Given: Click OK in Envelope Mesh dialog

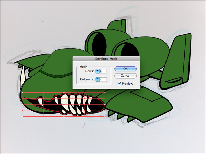Looking at the screenshot, I should click(125, 69).
